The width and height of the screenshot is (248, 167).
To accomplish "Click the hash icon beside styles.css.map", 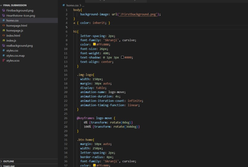I will (4, 55).
